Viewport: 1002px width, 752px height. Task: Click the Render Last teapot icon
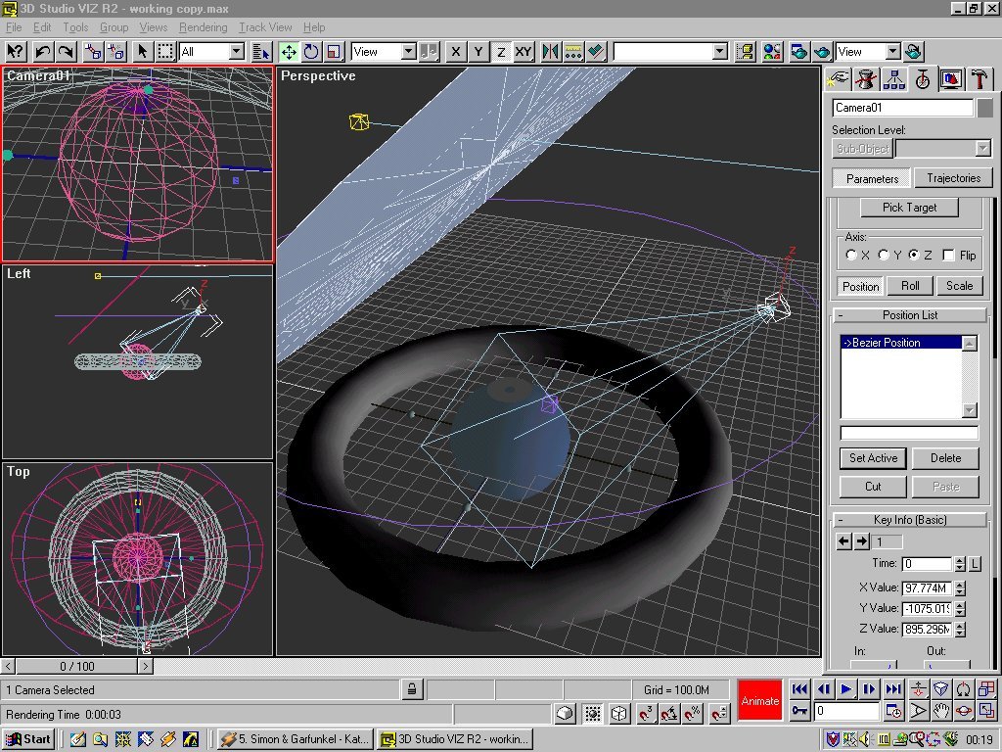tap(914, 51)
